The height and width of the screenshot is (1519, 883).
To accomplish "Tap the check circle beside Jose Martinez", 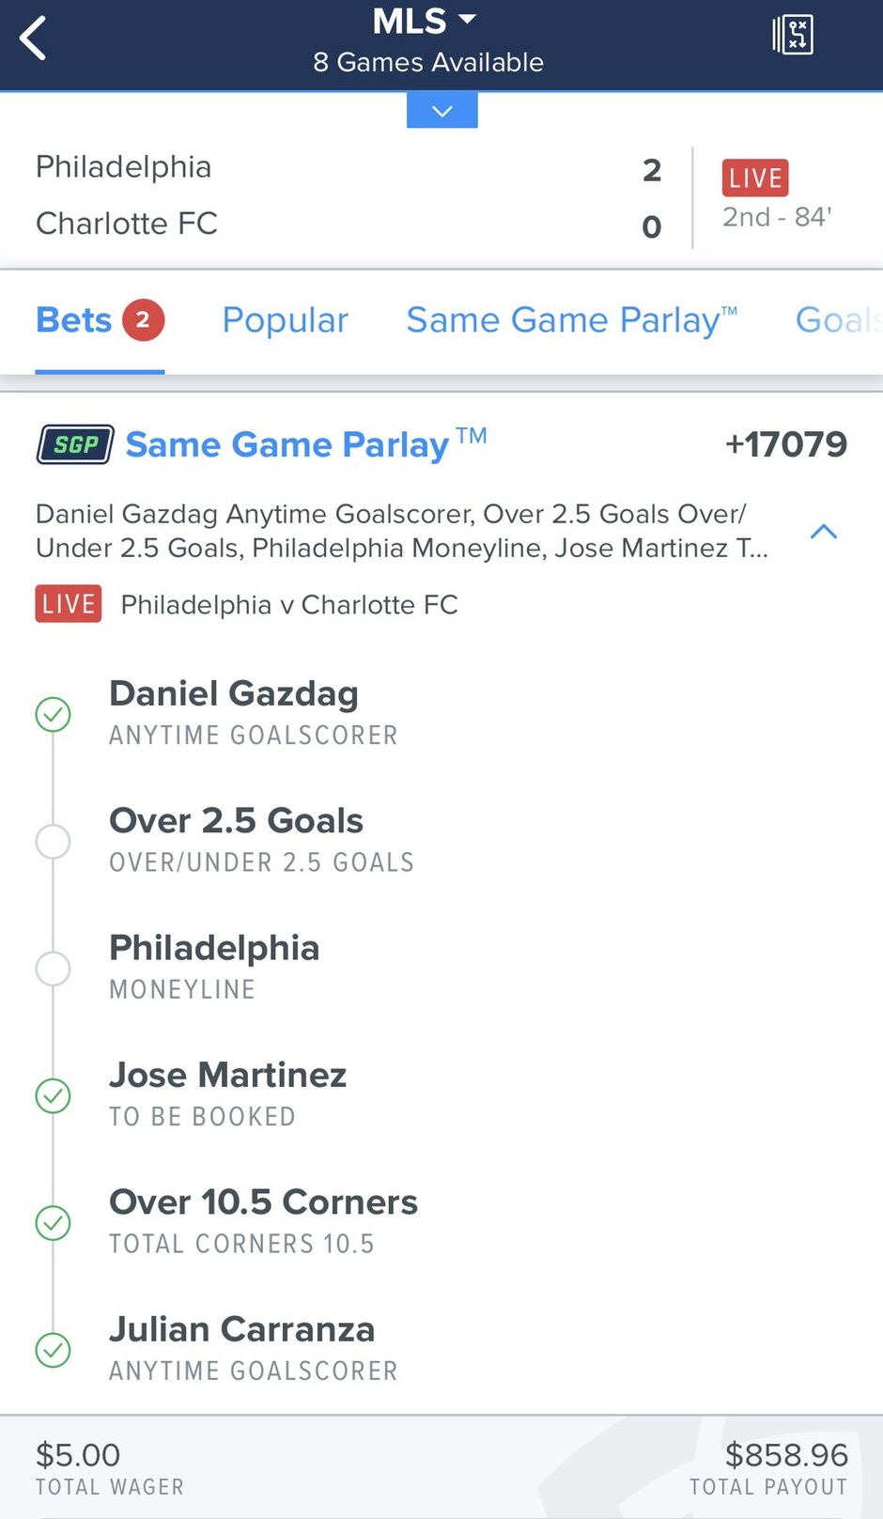I will tap(53, 1095).
